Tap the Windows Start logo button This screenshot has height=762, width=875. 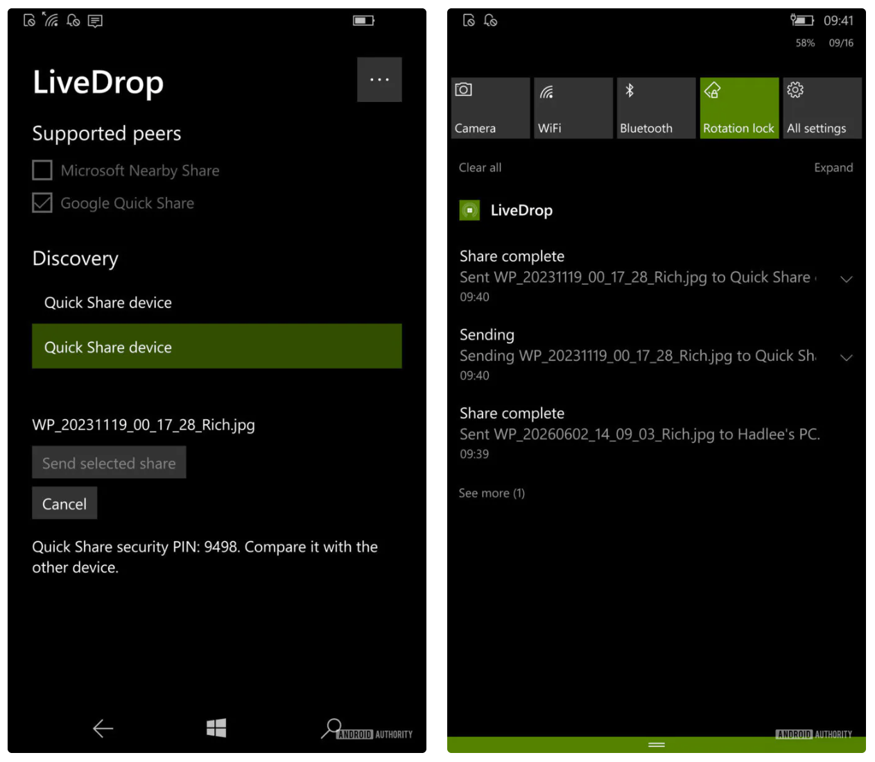point(216,728)
